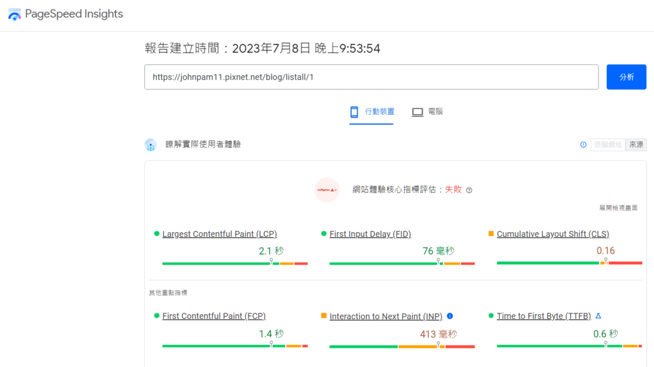Click the INP distribution bar
Screen dimensions: 654x367
click(402, 347)
